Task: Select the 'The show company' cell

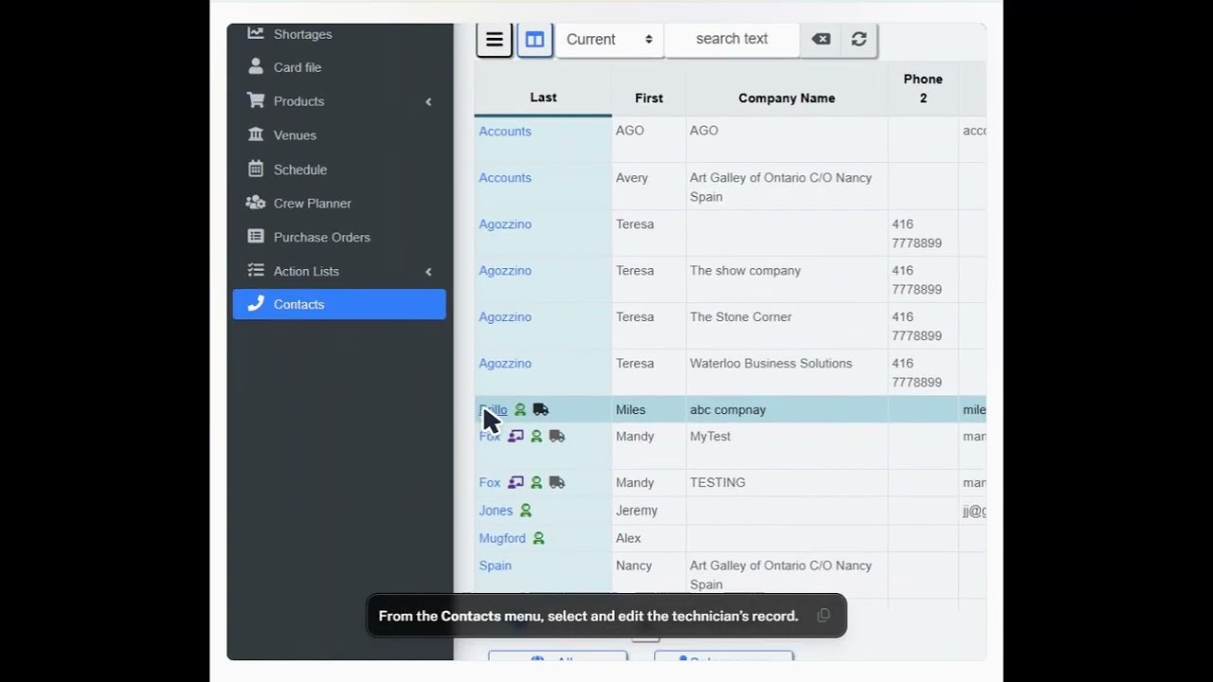Action: pyautogui.click(x=787, y=280)
